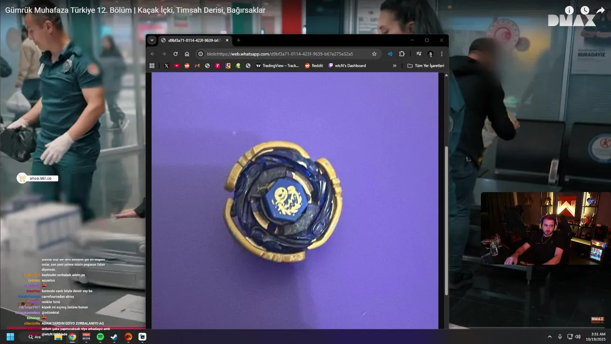This screenshot has height=344, width=611.
Task: Open a new tab with the plus button
Action: click(239, 40)
